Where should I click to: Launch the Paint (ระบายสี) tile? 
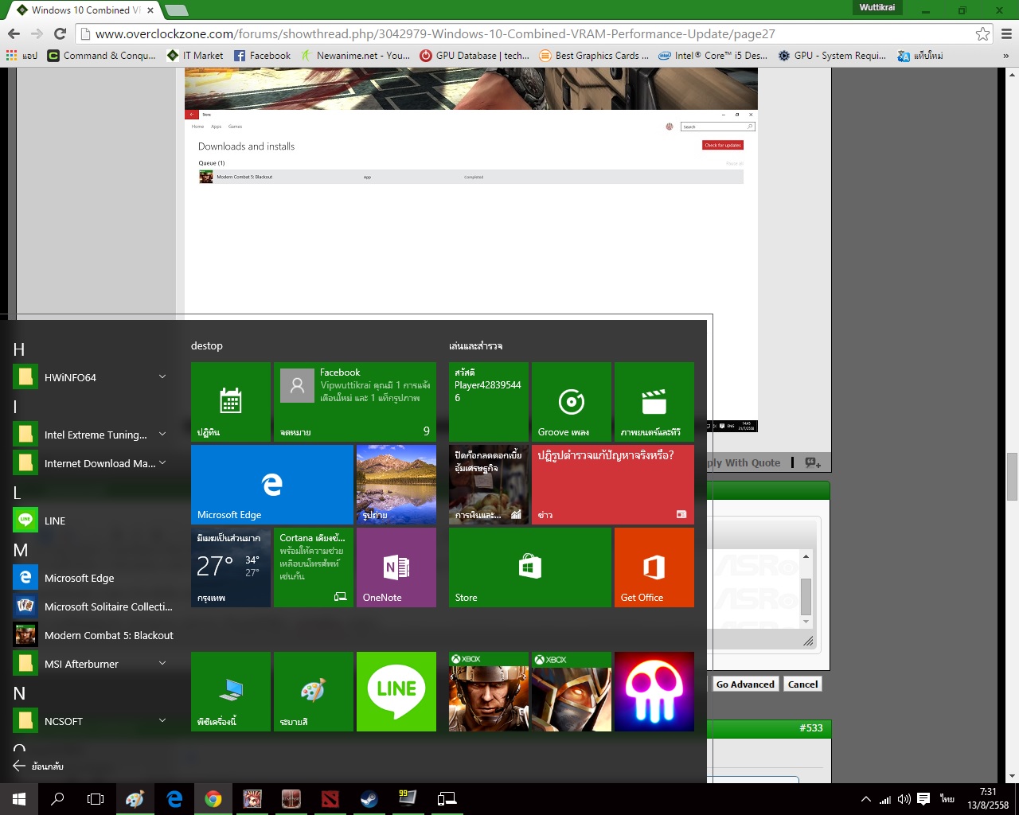[314, 692]
